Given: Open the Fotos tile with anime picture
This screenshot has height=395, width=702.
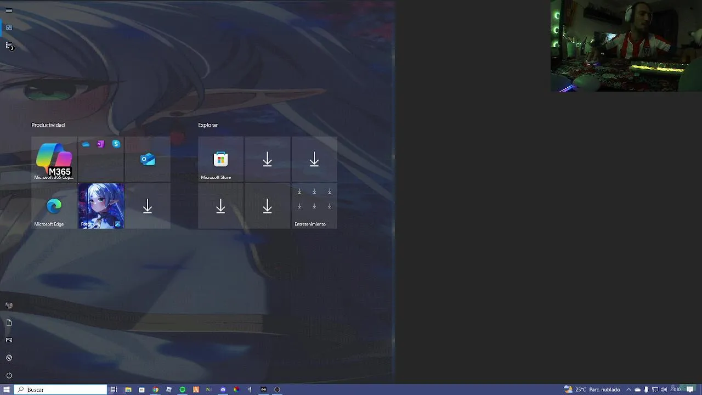Looking at the screenshot, I should point(101,206).
